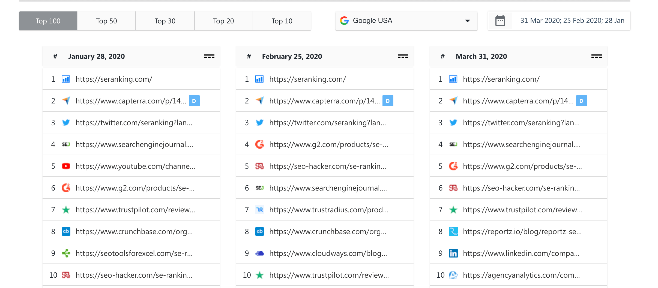
Task: Click the seo-hacker icon in March rank 6
Action: pyautogui.click(x=453, y=188)
